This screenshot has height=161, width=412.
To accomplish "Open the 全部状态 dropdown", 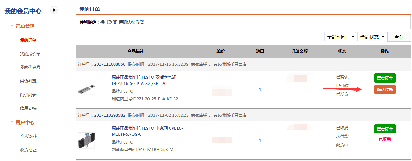I will point(371,37).
